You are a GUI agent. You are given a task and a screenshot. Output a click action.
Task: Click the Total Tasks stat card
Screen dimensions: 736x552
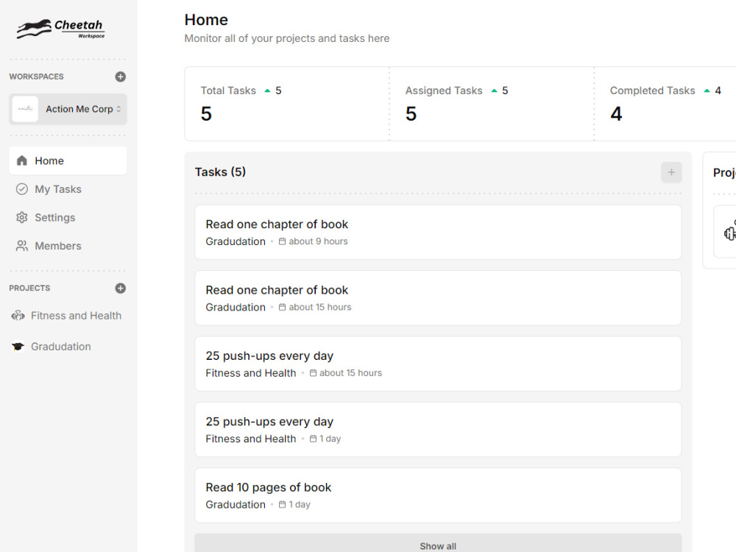287,104
